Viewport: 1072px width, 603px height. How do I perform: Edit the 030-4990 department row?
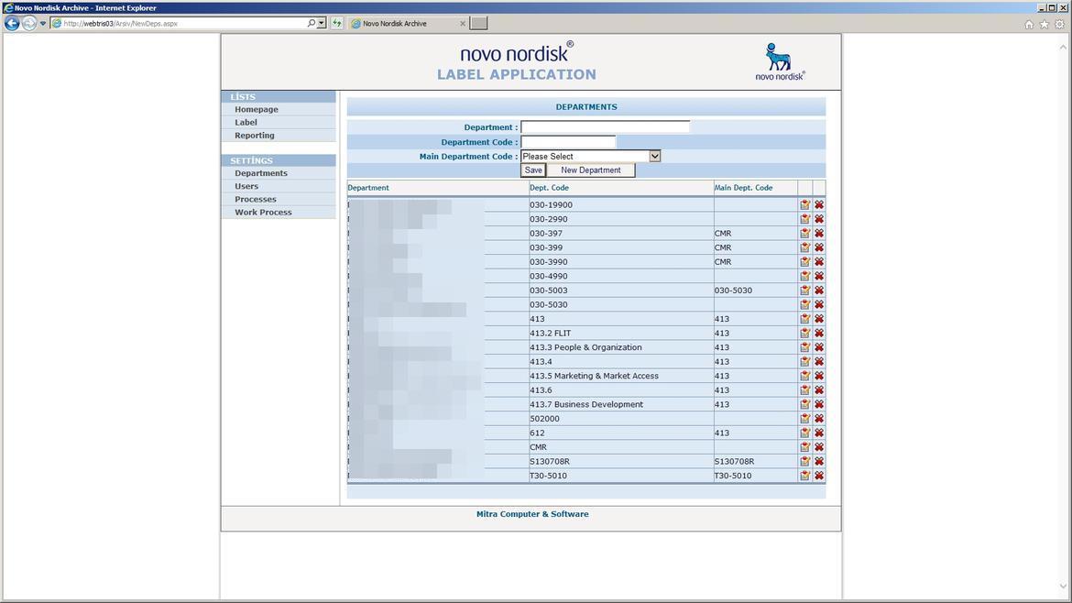click(804, 276)
